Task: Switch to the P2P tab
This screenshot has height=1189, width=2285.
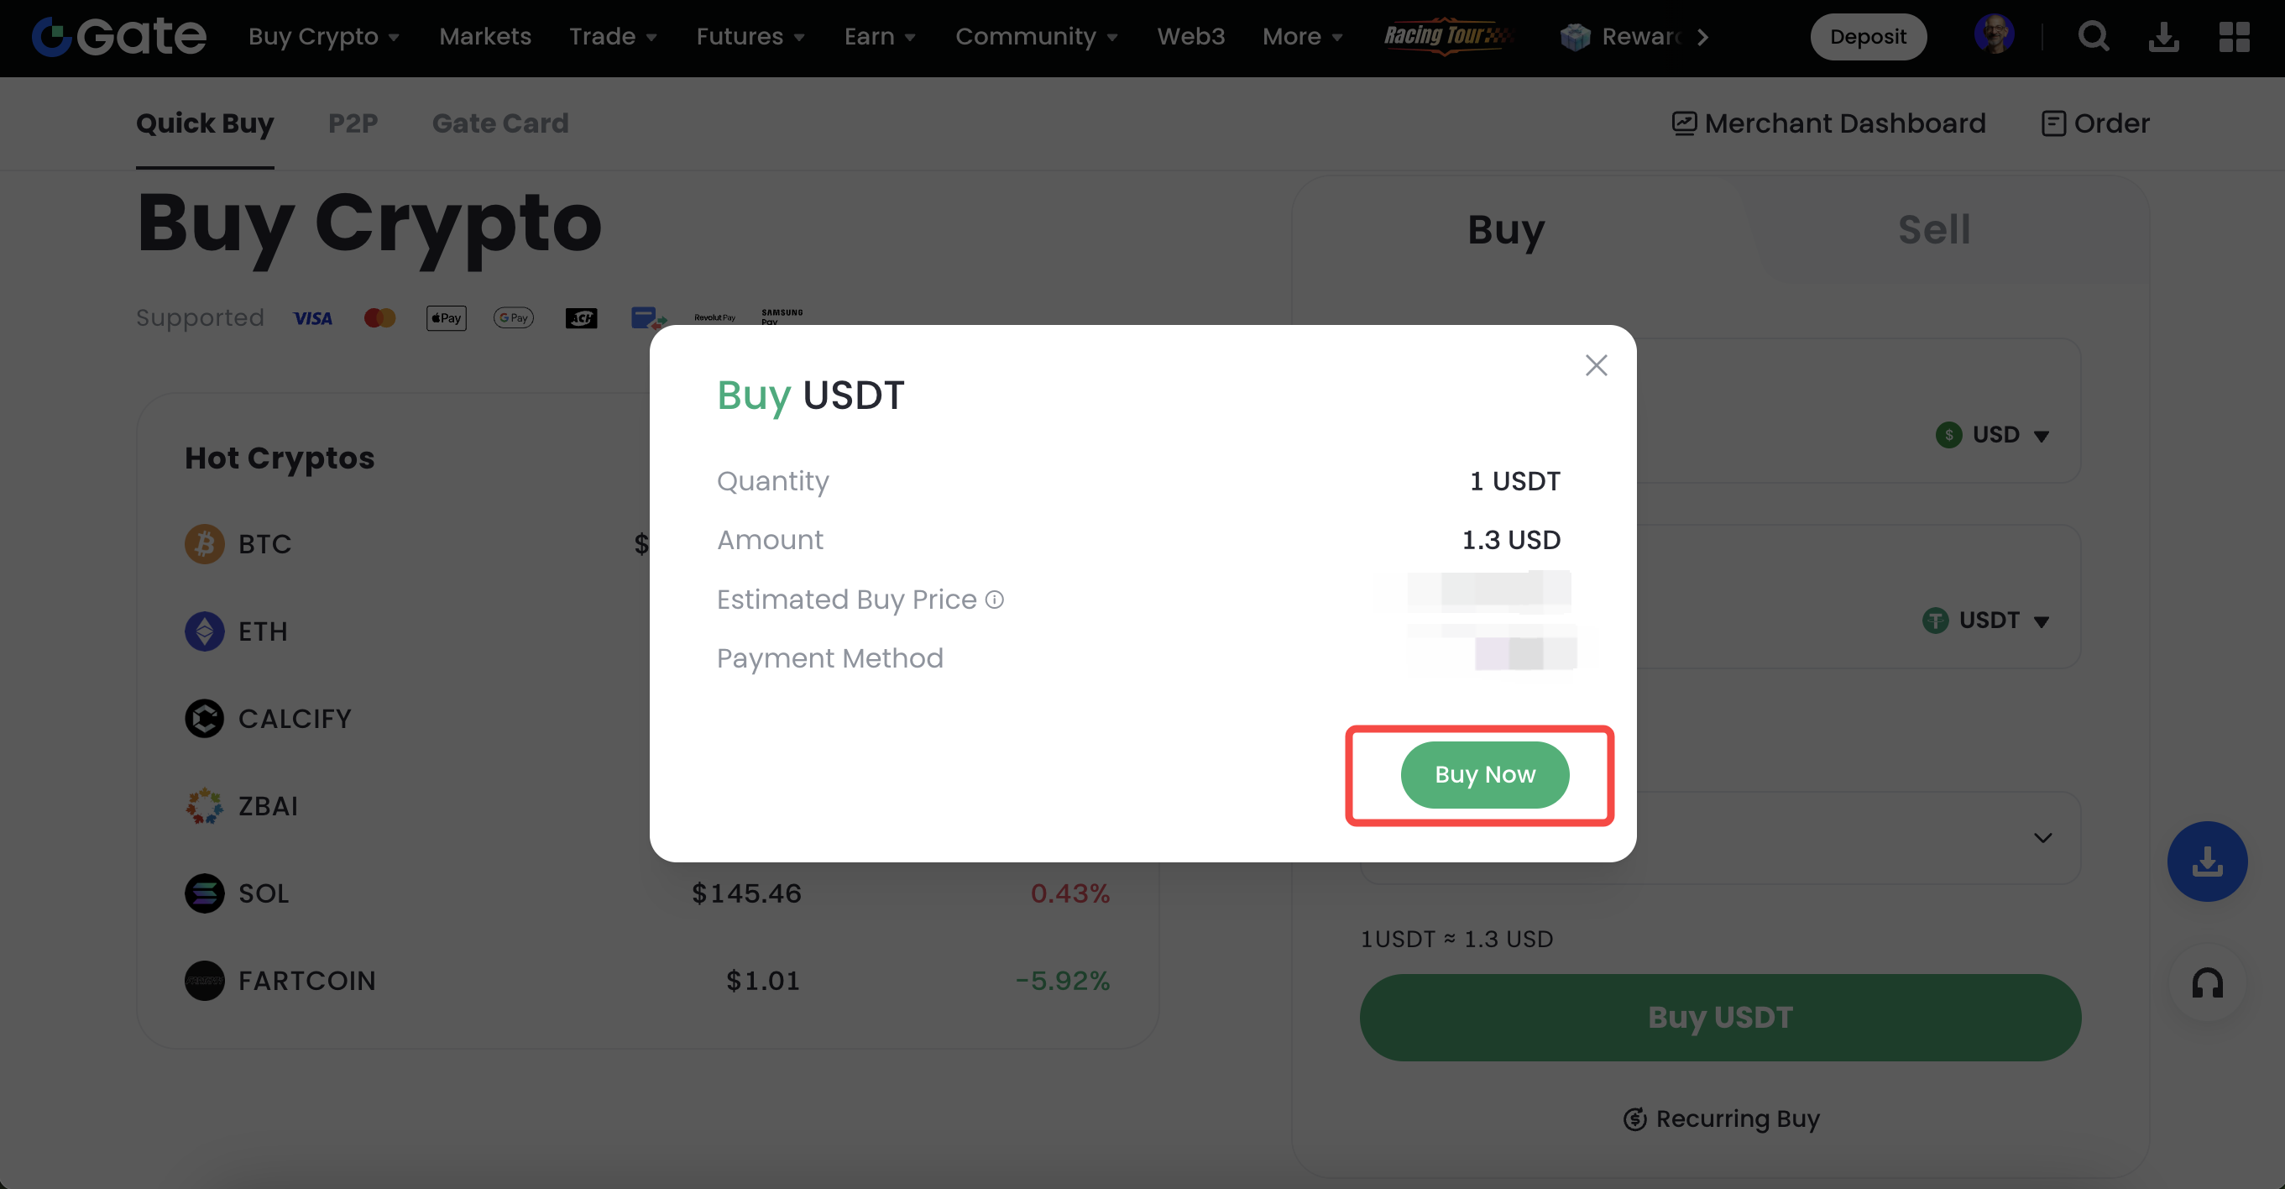Action: click(353, 123)
